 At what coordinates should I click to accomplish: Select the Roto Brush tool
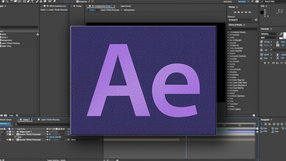click(50, 1)
